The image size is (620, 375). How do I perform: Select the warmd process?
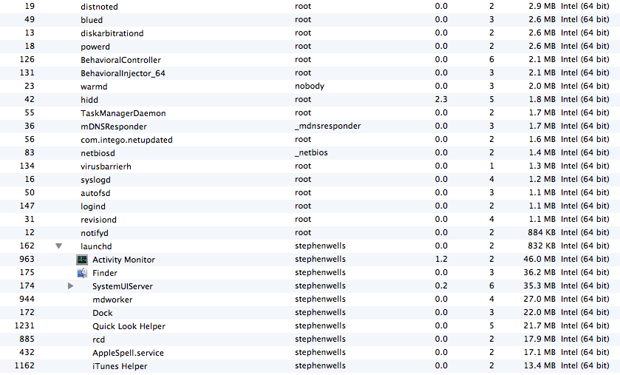click(x=310, y=87)
